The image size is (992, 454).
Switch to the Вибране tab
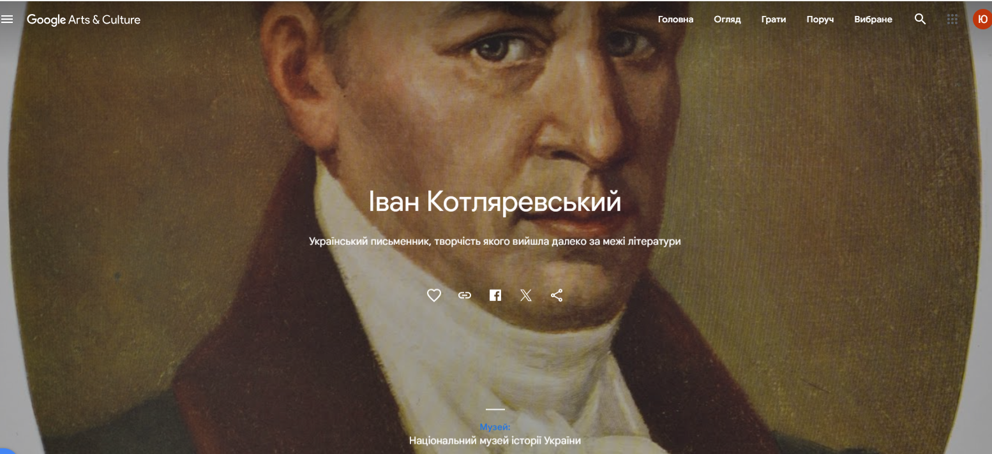(x=873, y=19)
